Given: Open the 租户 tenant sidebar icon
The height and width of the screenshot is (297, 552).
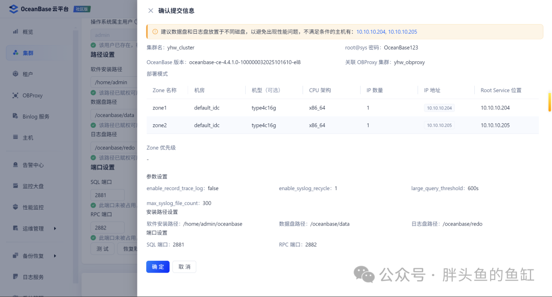Looking at the screenshot, I should click(x=15, y=74).
